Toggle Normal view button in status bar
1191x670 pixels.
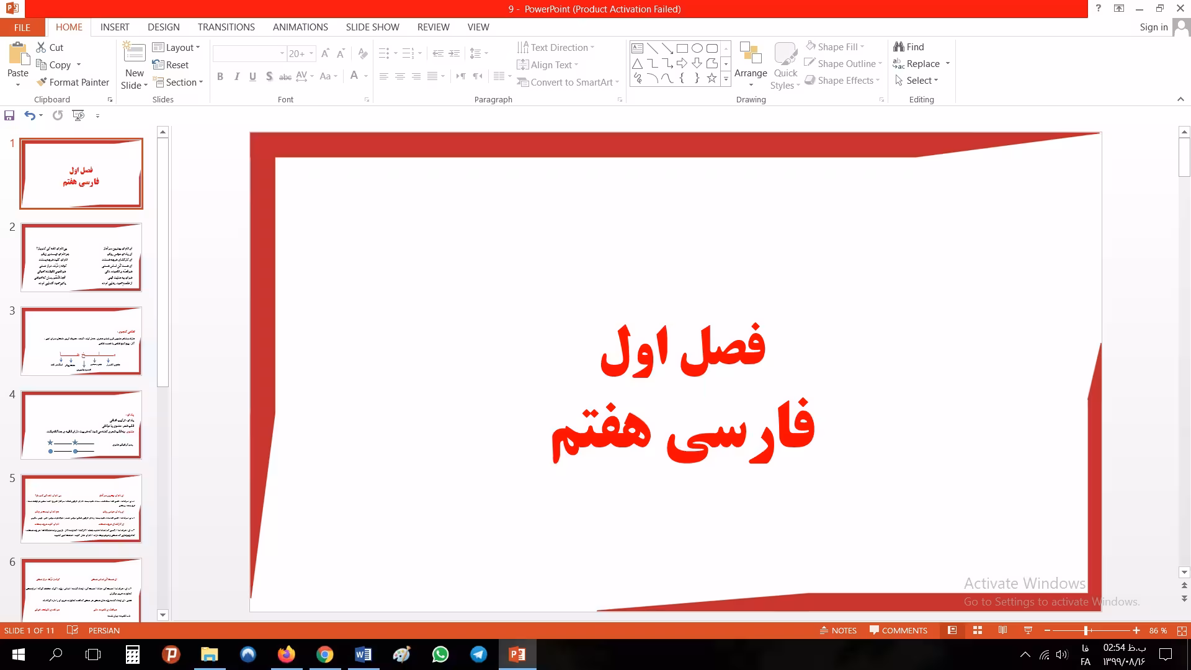coord(952,630)
